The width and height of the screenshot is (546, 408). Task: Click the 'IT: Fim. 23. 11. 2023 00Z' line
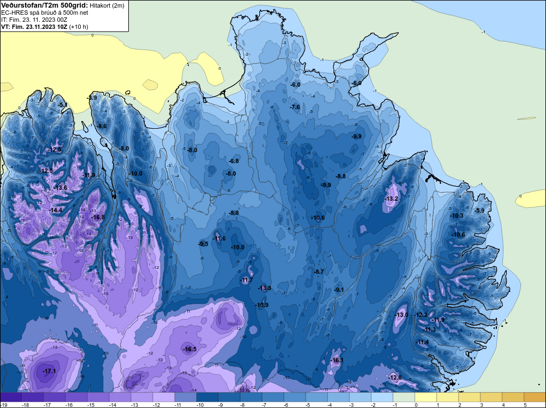point(34,20)
